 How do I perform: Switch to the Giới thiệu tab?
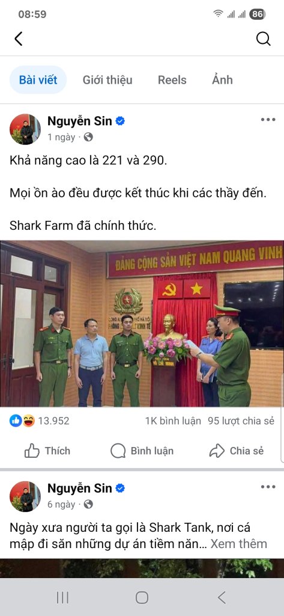(x=107, y=80)
